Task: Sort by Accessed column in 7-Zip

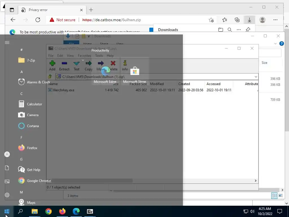Action: click(x=213, y=84)
